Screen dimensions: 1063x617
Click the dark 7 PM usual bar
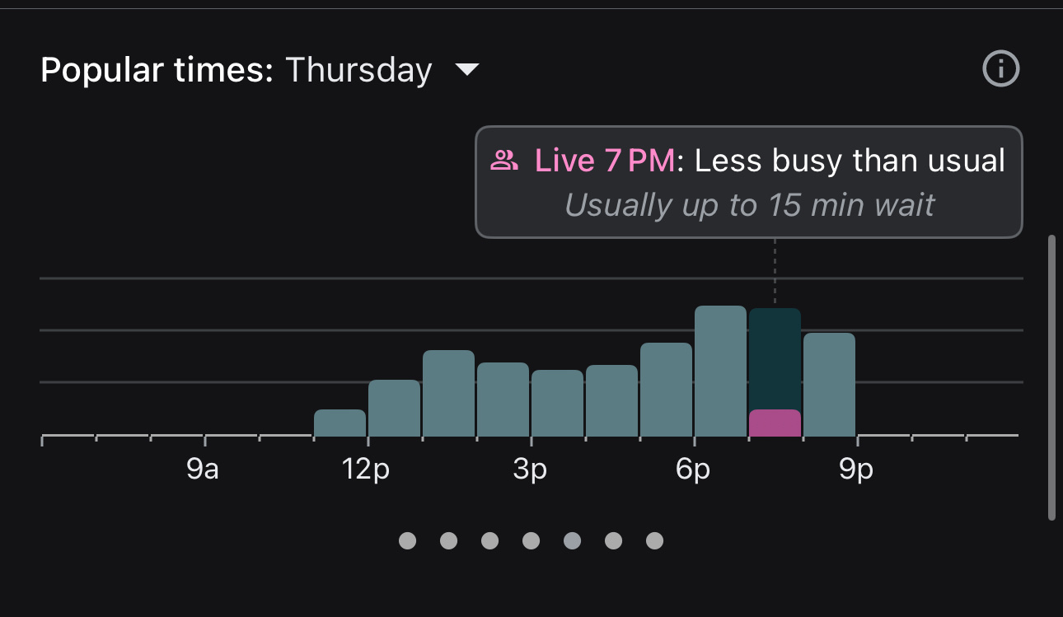[x=775, y=358]
